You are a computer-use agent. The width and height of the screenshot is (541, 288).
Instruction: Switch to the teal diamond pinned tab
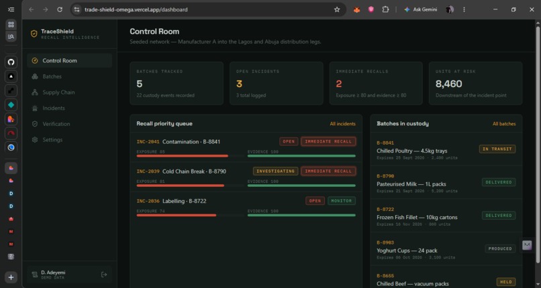click(x=11, y=105)
